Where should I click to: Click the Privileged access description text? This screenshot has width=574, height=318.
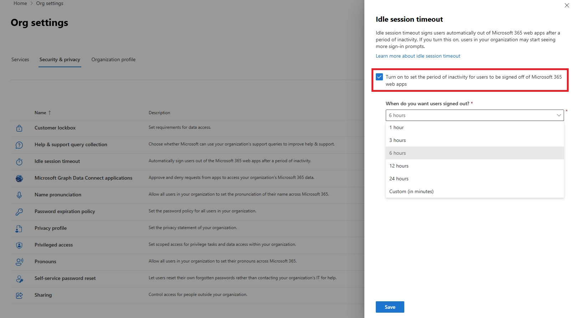[222, 244]
